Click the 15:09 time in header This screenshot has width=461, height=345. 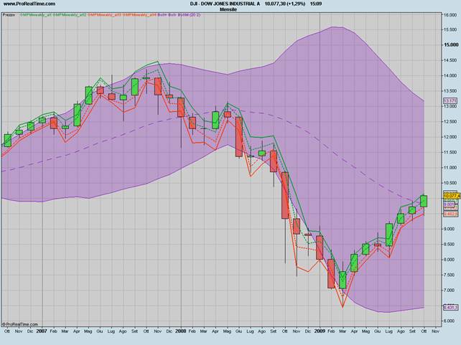pos(315,4)
